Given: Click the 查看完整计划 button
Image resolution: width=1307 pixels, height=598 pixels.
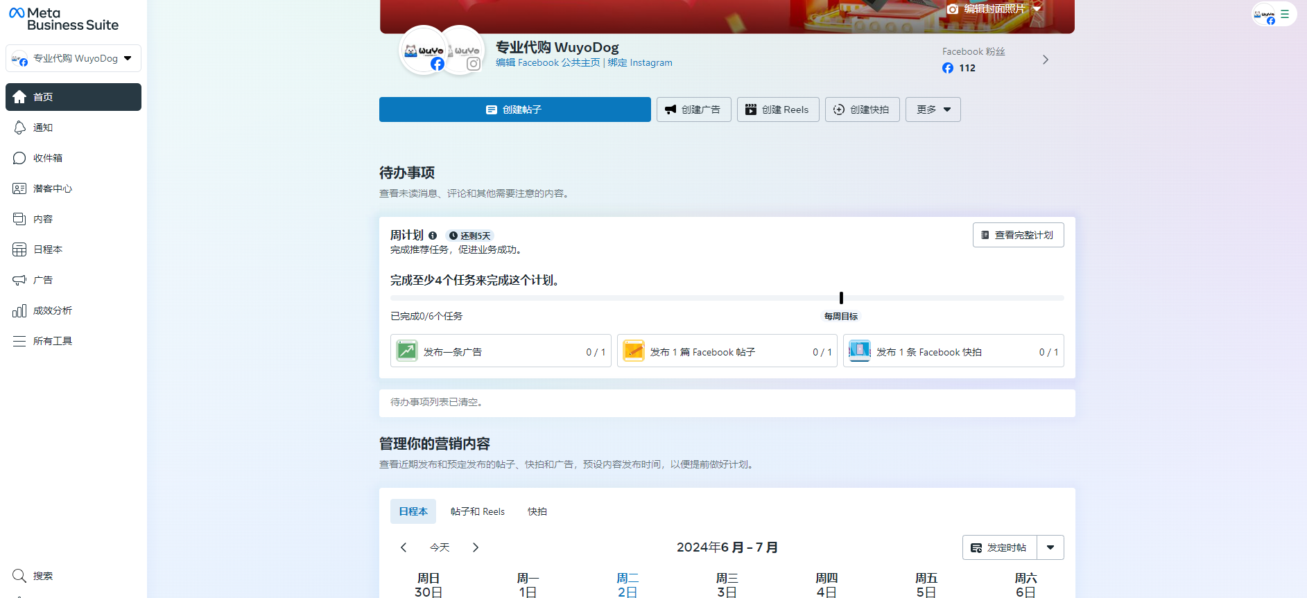Looking at the screenshot, I should coord(1019,235).
